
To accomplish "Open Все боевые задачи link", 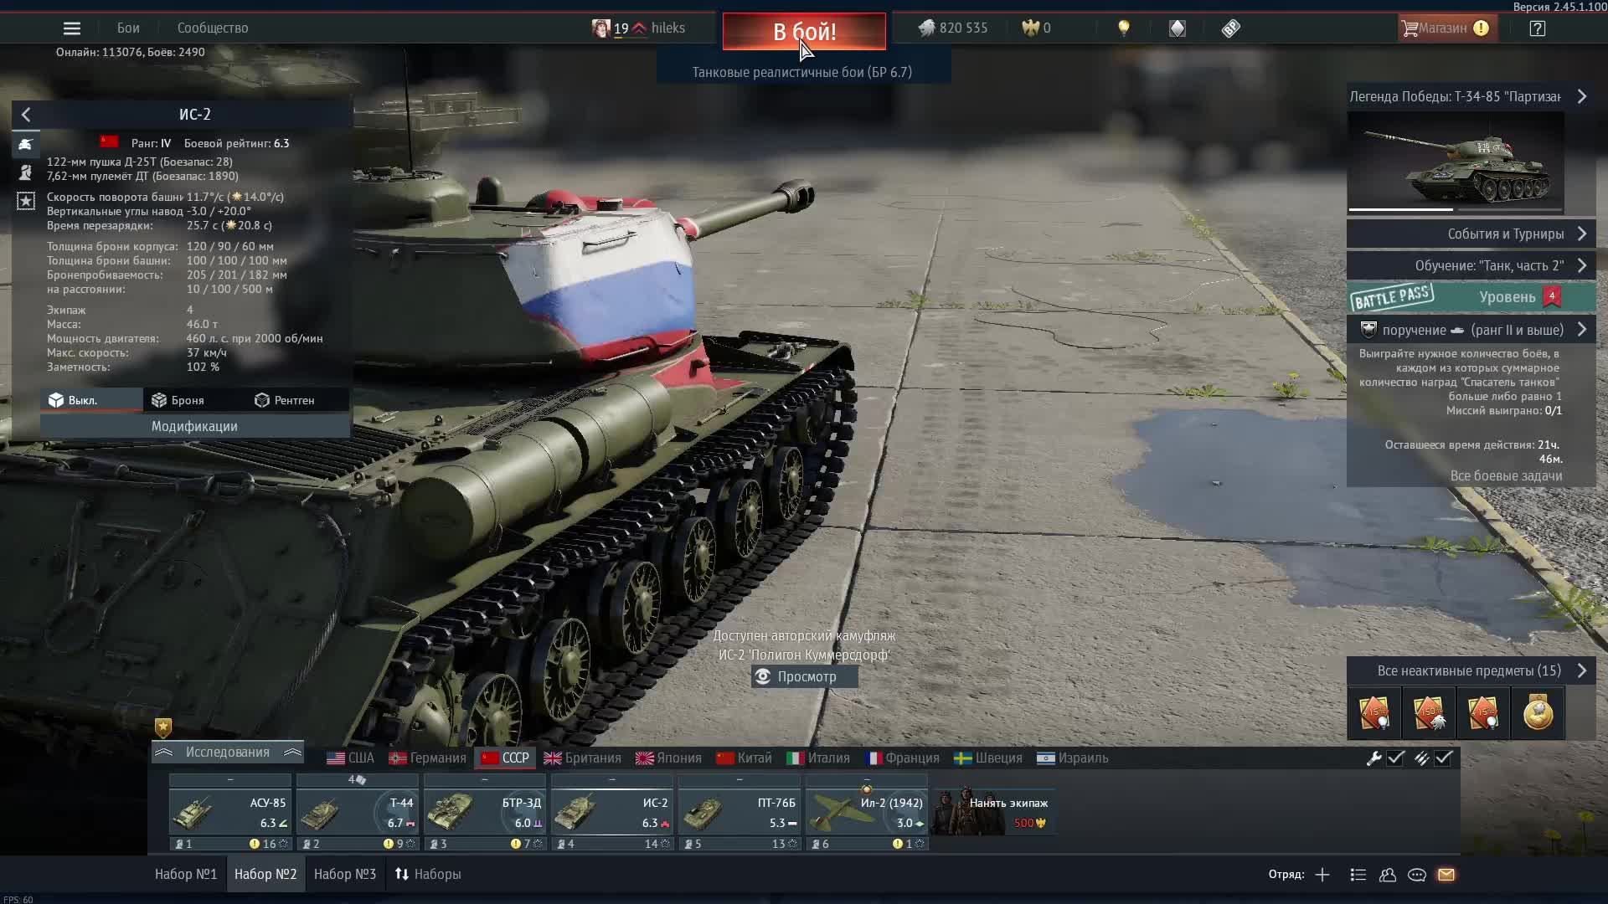I will coord(1506,475).
